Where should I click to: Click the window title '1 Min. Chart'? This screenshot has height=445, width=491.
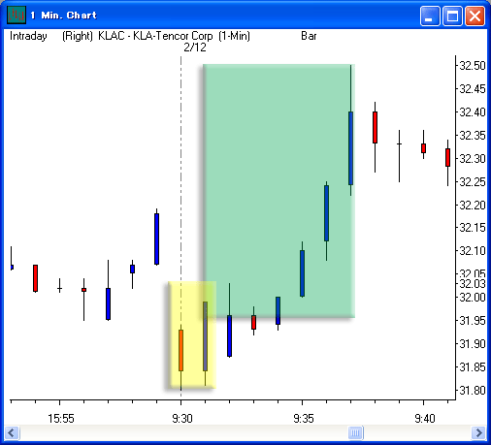point(64,16)
